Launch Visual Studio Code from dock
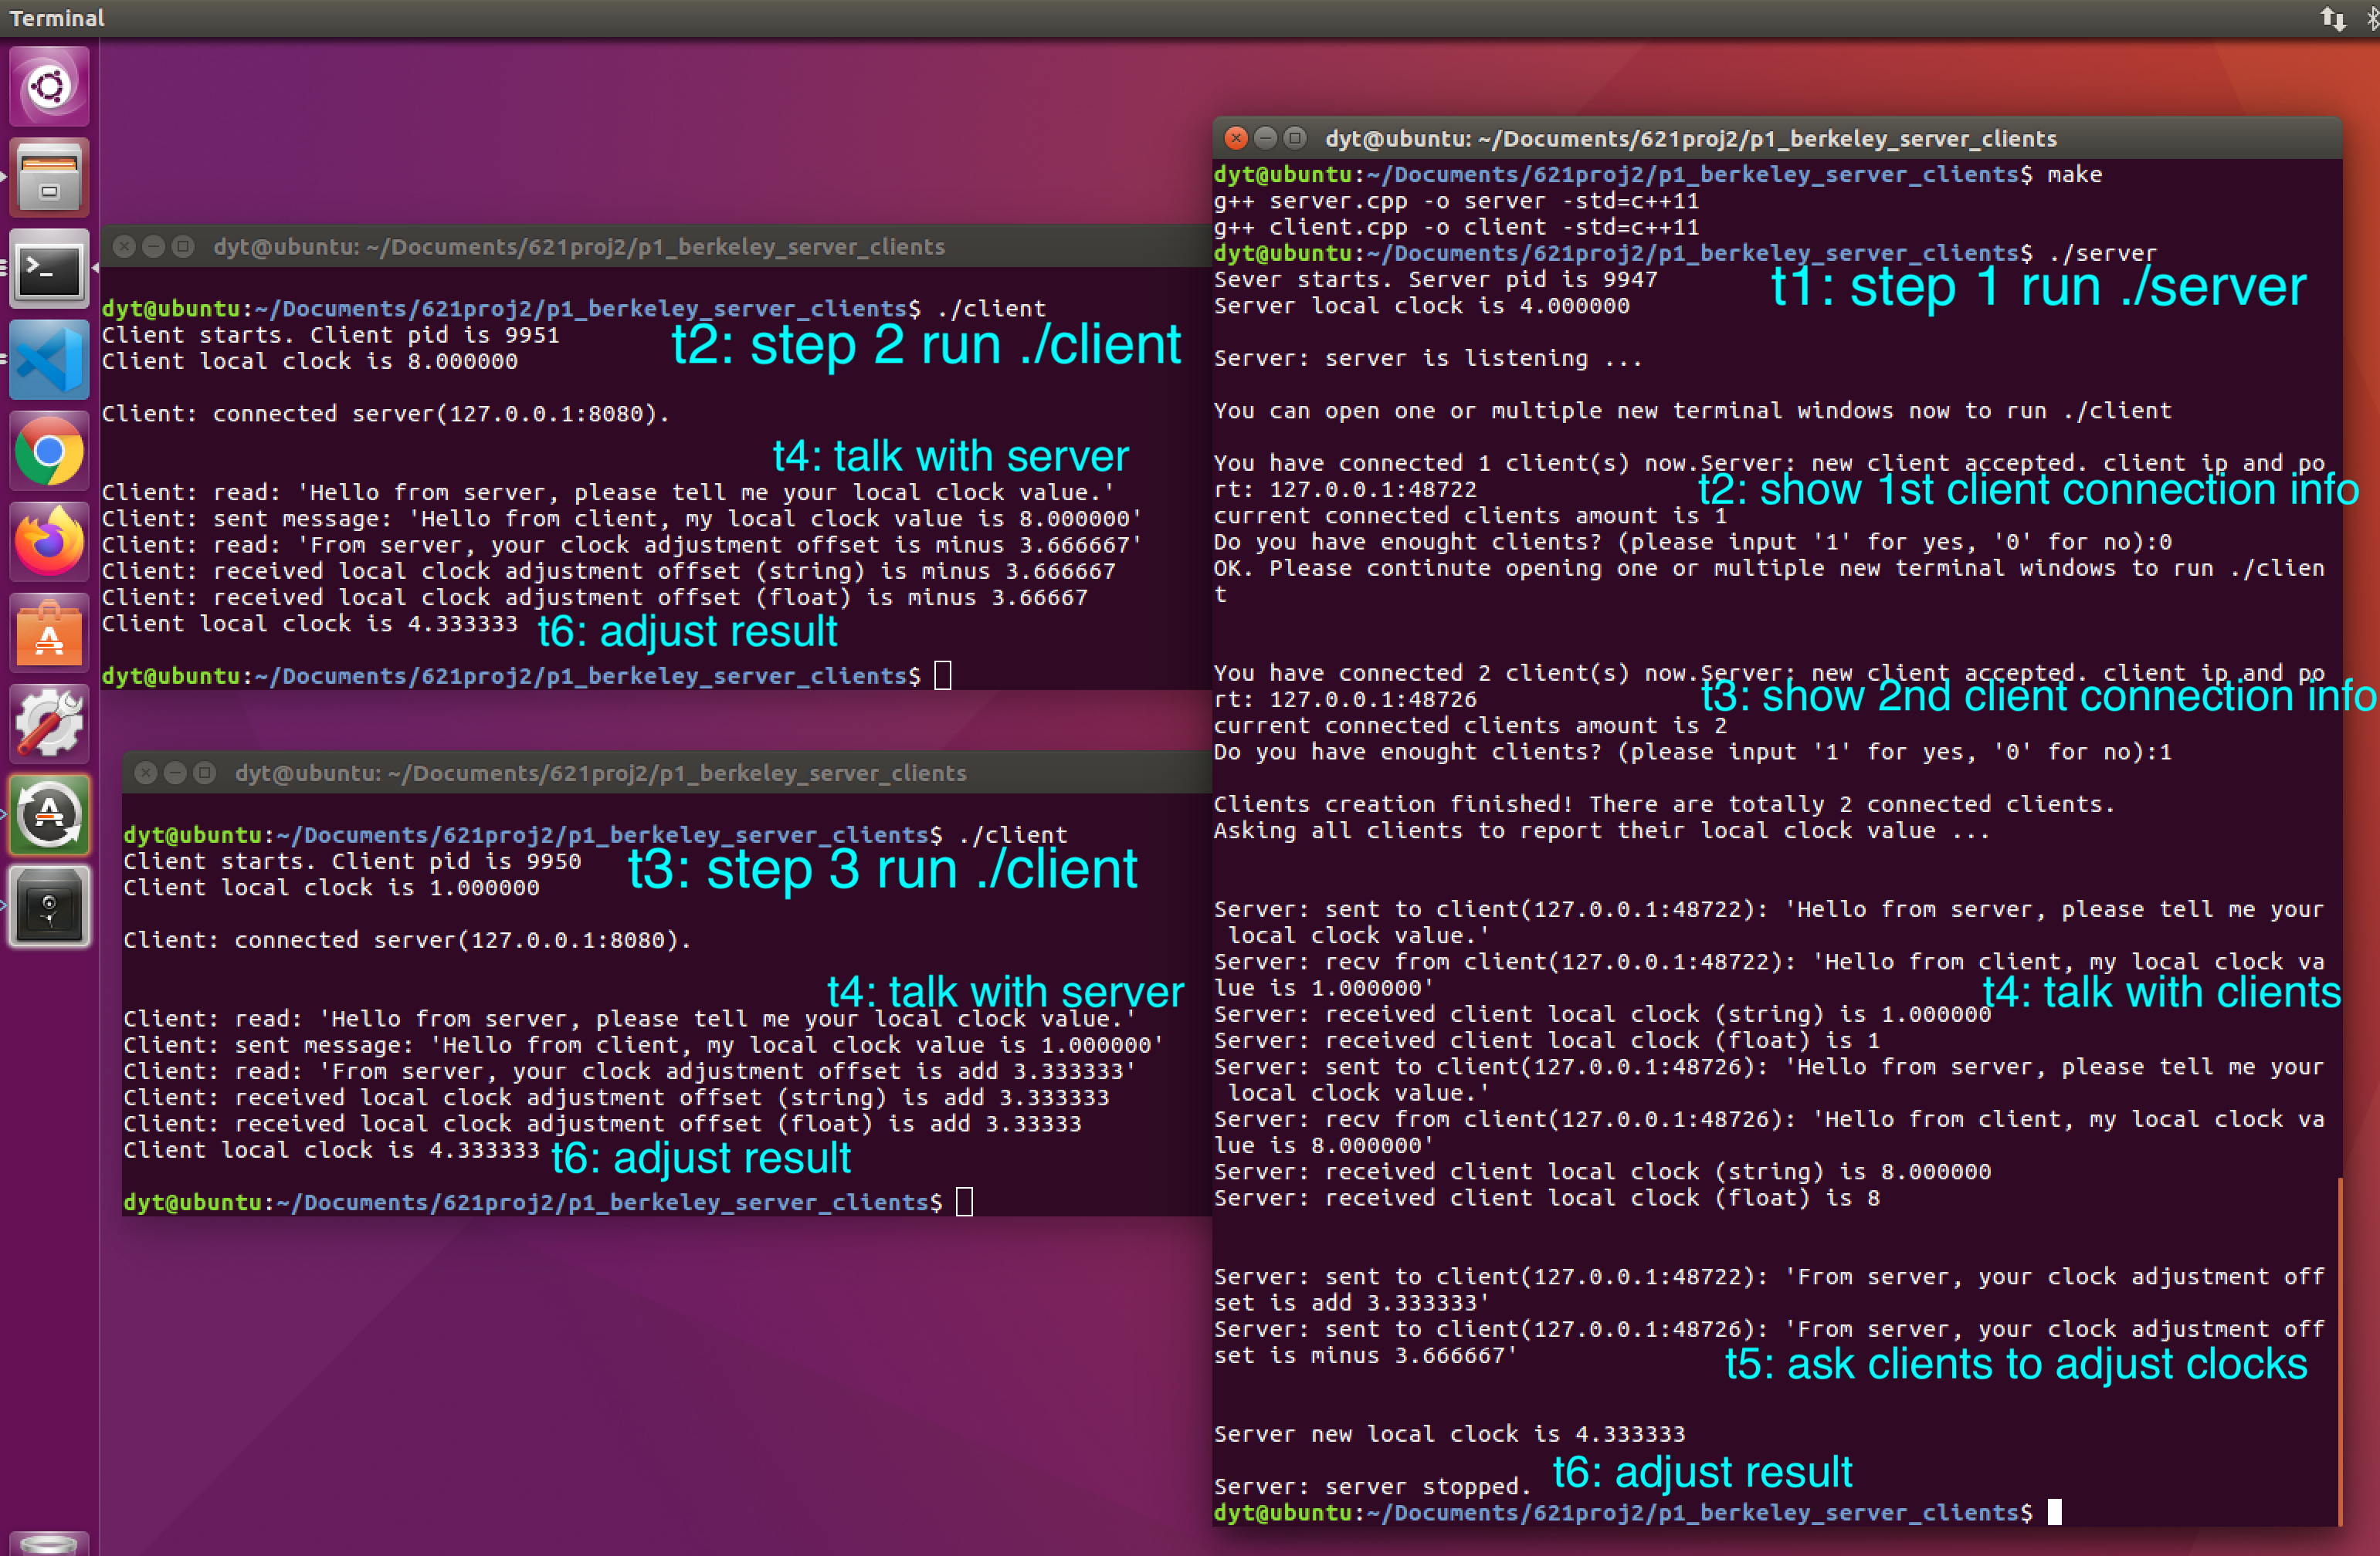2380x1556 pixels. tap(49, 360)
